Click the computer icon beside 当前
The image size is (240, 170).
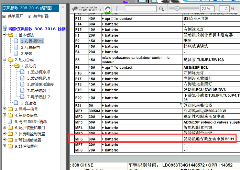pyautogui.click(x=5, y=28)
